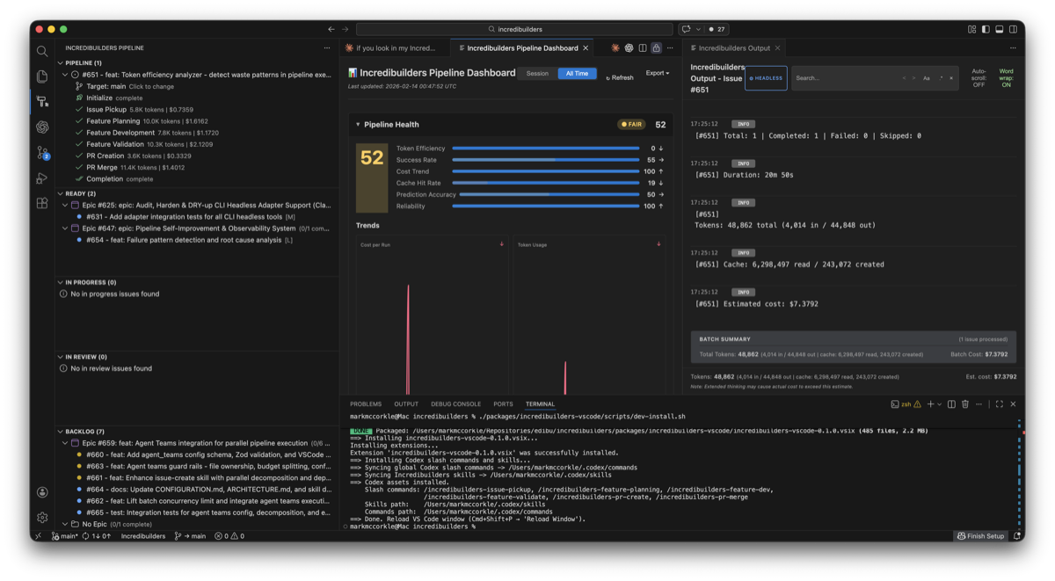This screenshot has height=581, width=1055.
Task: Toggle Auto-scroll OFF setting in output panel
Action: click(979, 77)
